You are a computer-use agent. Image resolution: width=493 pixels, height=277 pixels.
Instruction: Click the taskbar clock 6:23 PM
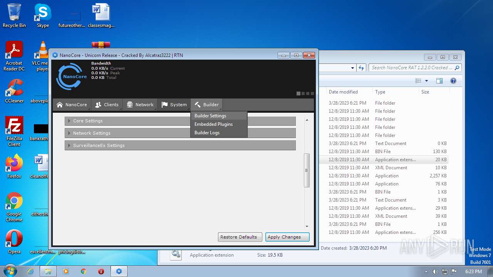473,271
